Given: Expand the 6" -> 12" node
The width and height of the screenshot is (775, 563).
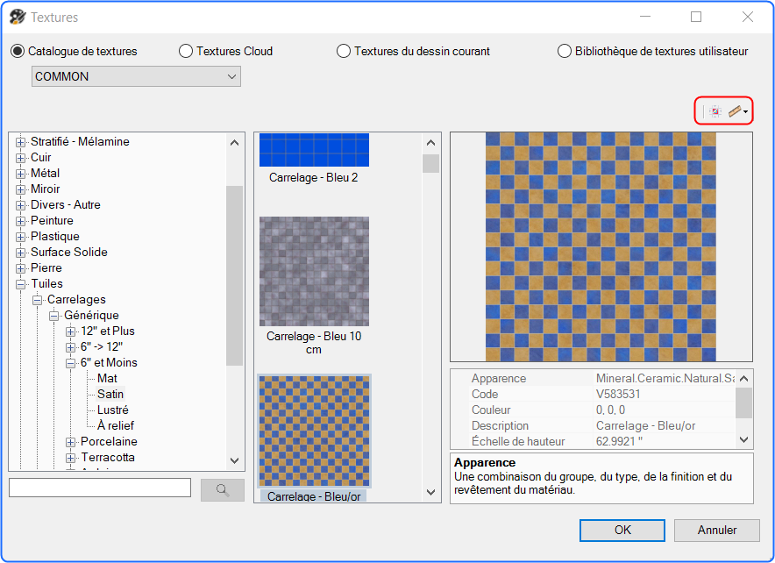Looking at the screenshot, I should 71,347.
